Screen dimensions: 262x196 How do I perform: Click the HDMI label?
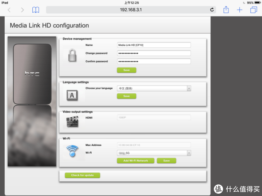coord(89,118)
